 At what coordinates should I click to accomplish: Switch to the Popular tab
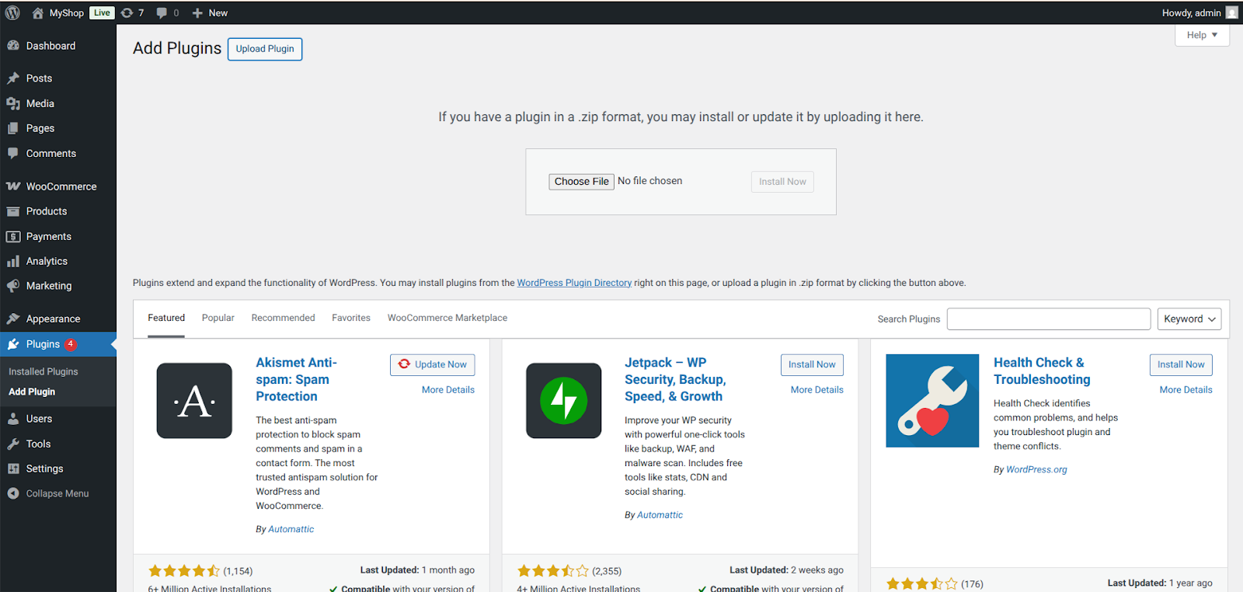click(218, 318)
